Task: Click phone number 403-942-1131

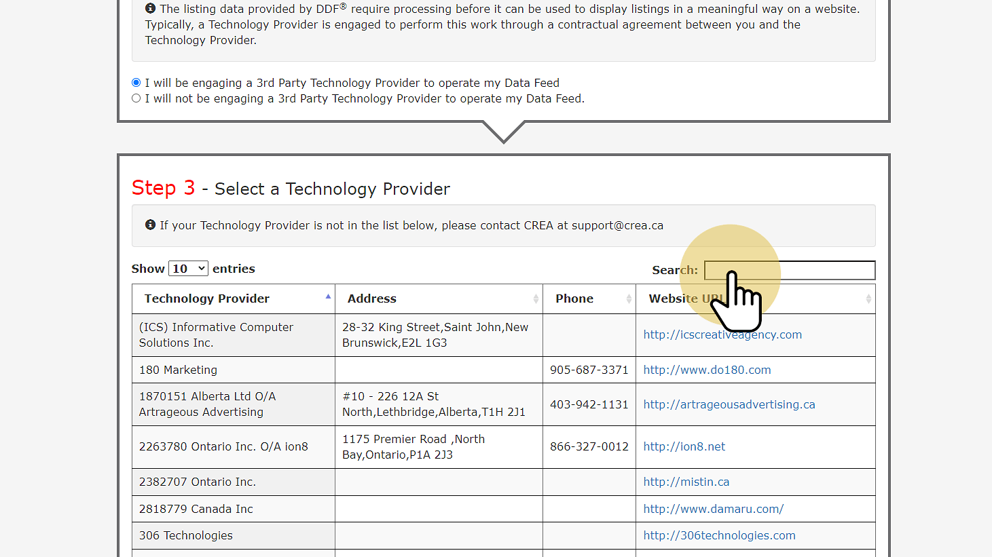Action: coord(589,404)
